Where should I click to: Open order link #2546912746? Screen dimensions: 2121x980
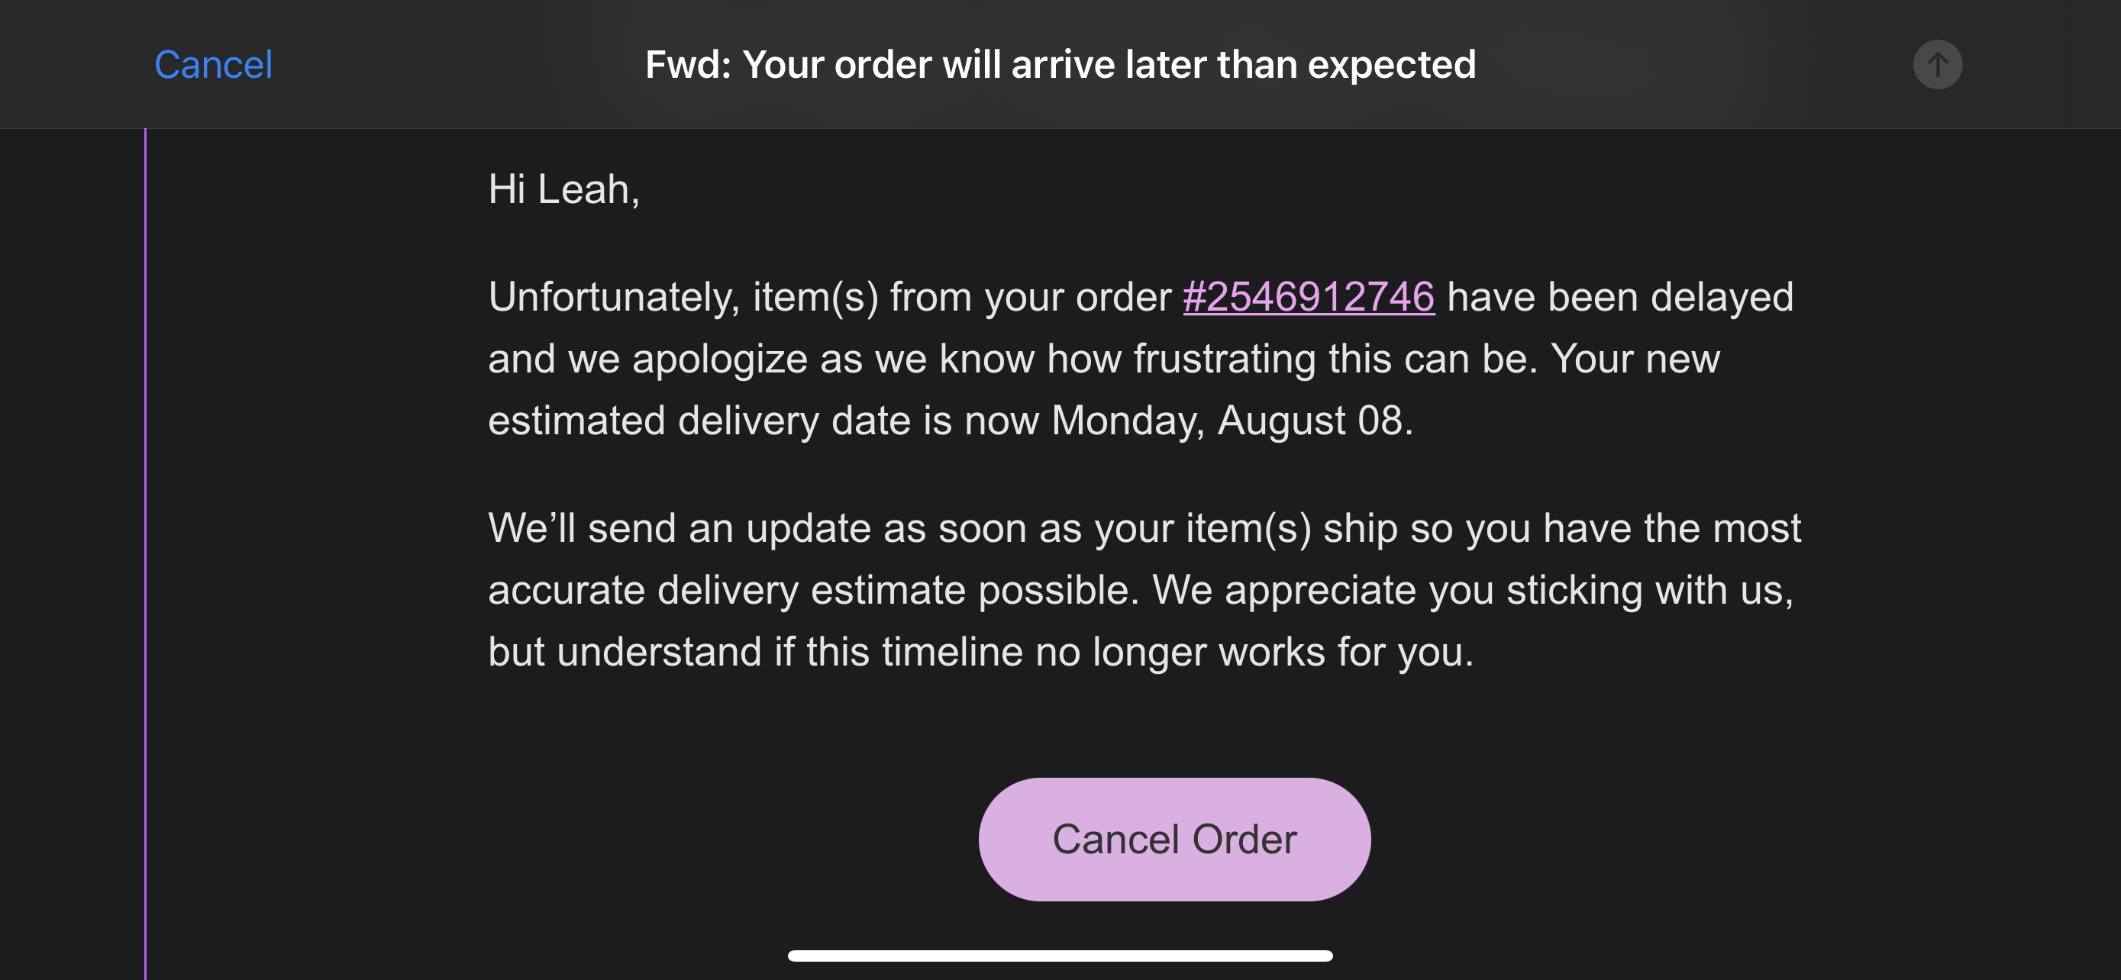tap(1309, 297)
